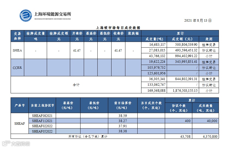229x148 pixels.
Task: Click the 成交数量 subheader
Action: [206, 108]
